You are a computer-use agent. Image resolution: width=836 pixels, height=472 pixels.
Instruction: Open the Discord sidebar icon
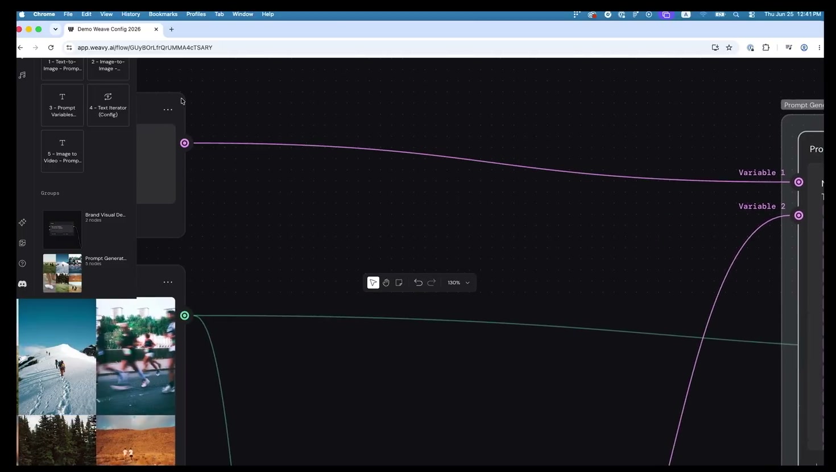pos(22,284)
